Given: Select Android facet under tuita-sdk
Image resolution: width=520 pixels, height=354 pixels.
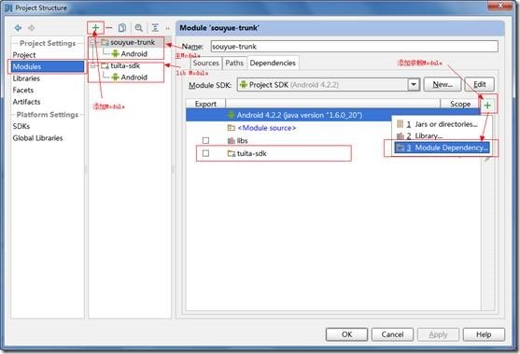Looking at the screenshot, I should coord(130,78).
